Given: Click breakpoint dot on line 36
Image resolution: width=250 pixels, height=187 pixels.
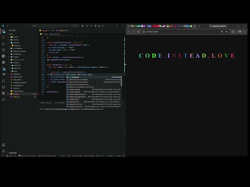Looking at the screenshot, I should [x=39, y=94].
